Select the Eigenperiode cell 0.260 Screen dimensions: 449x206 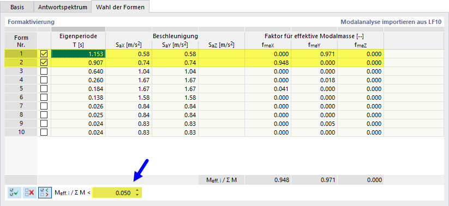[x=79, y=80]
